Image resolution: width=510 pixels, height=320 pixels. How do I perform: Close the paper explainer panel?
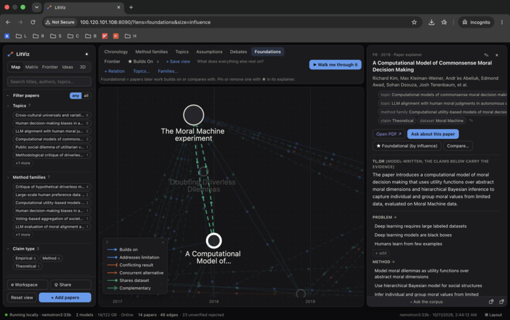497,55
